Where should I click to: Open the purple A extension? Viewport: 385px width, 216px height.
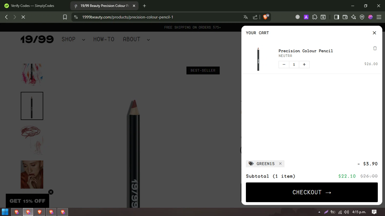(306, 17)
